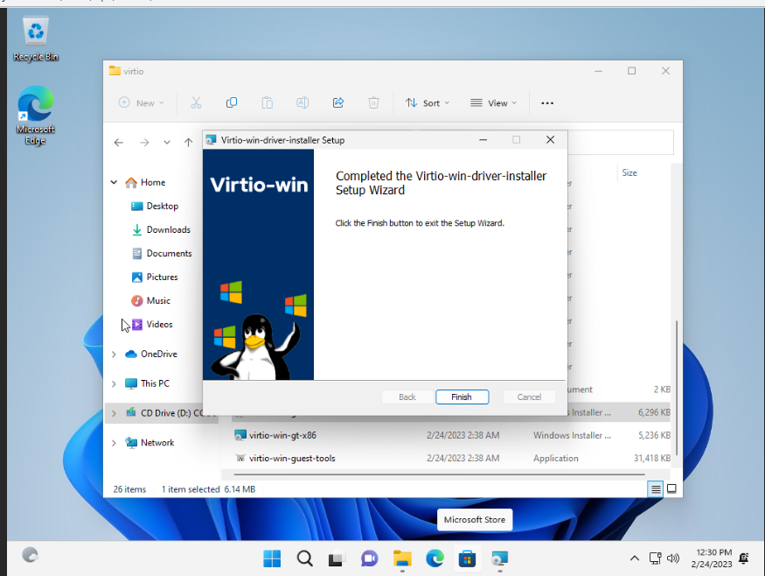This screenshot has height=576, width=765.
Task: Select OneDrive in navigation pane
Action: 150,355
